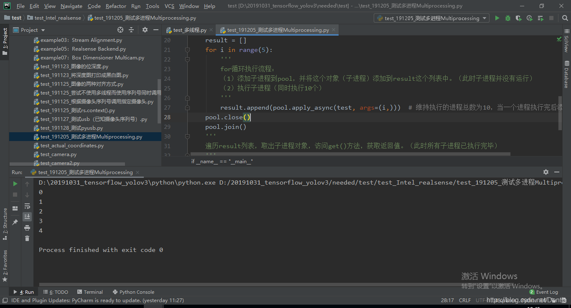The width and height of the screenshot is (571, 308).
Task: Select example03: Stream Alignment.py file
Action: coord(81,40)
